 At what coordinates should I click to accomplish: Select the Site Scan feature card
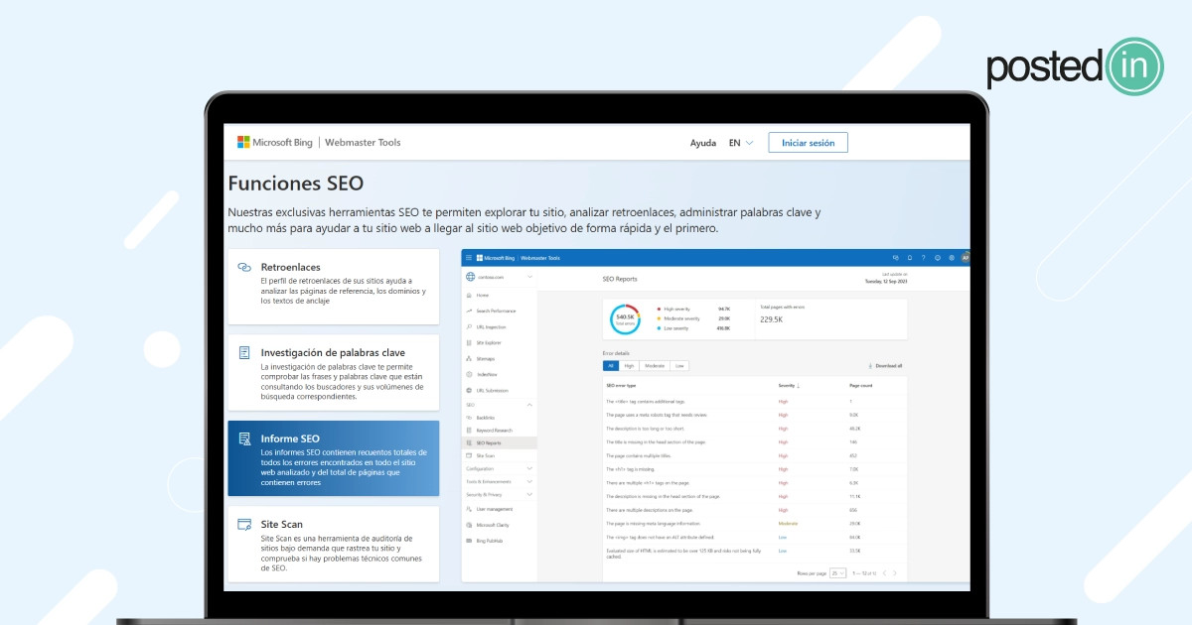click(x=333, y=544)
